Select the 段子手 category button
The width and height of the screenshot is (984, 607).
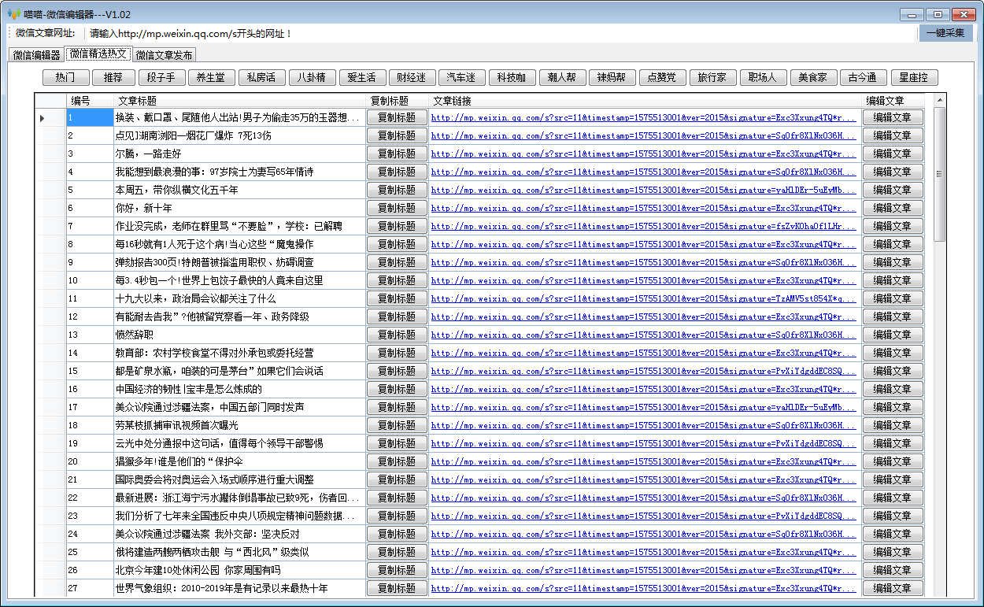tap(161, 77)
